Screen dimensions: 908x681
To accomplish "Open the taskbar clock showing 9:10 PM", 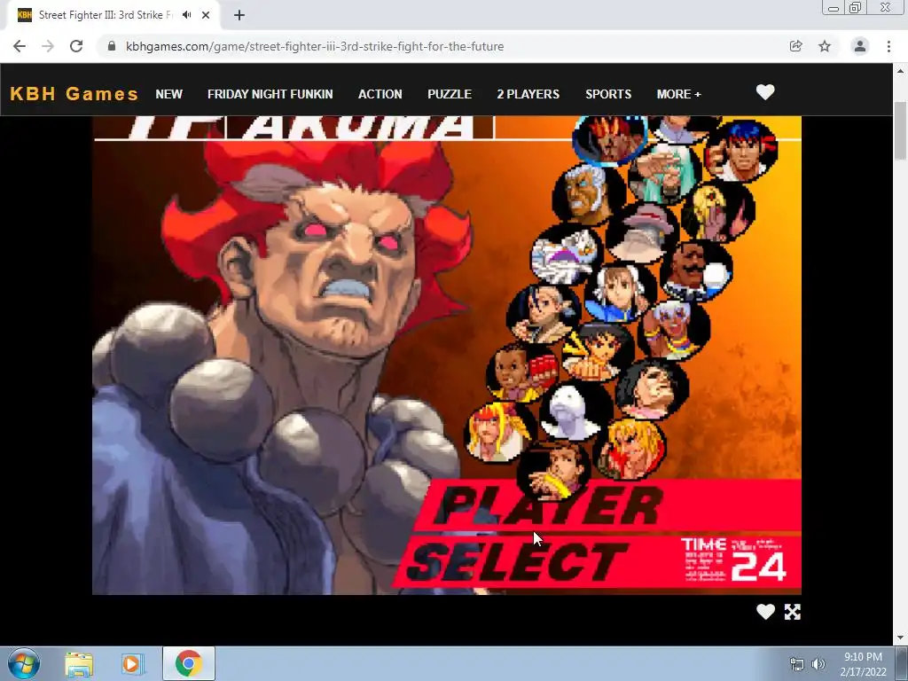I will tap(863, 664).
